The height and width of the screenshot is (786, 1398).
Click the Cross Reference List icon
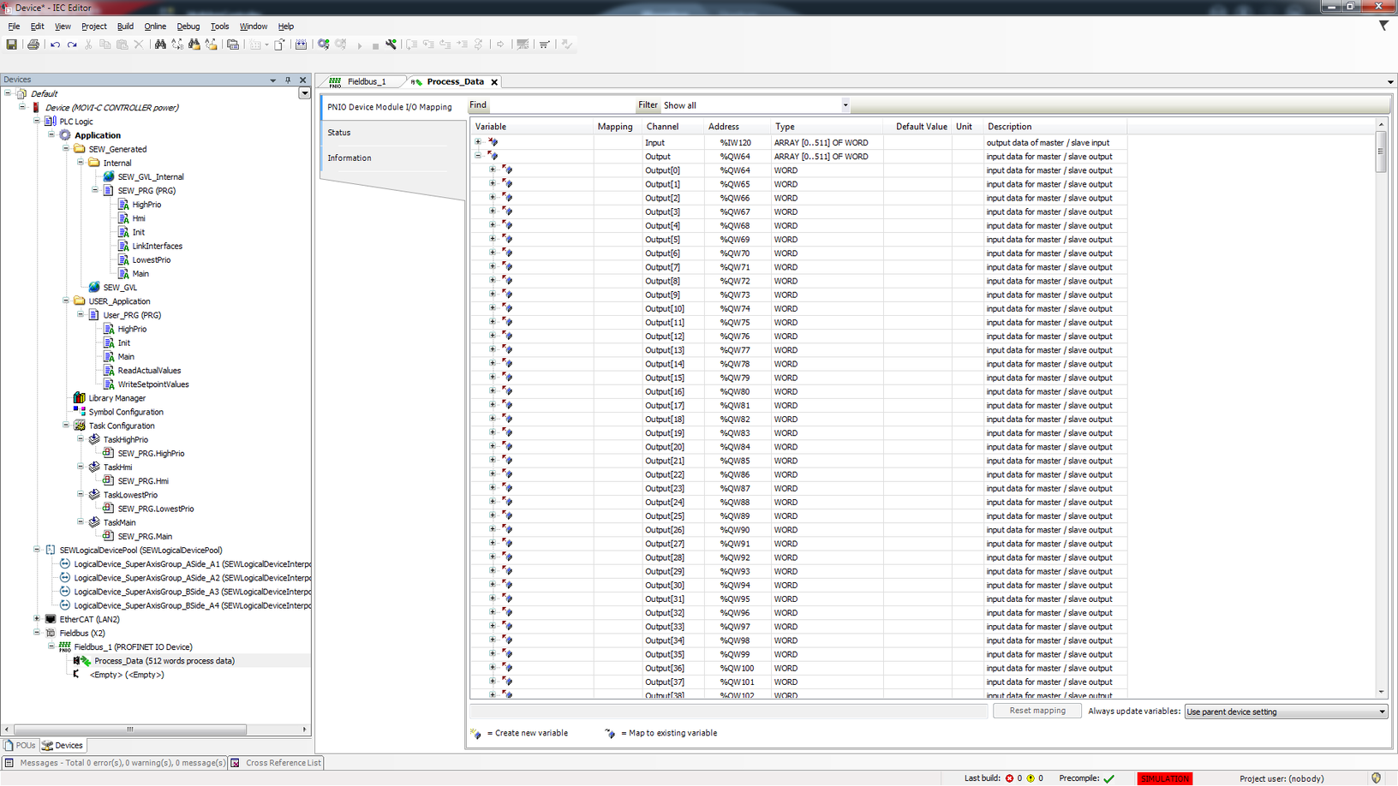coord(236,763)
